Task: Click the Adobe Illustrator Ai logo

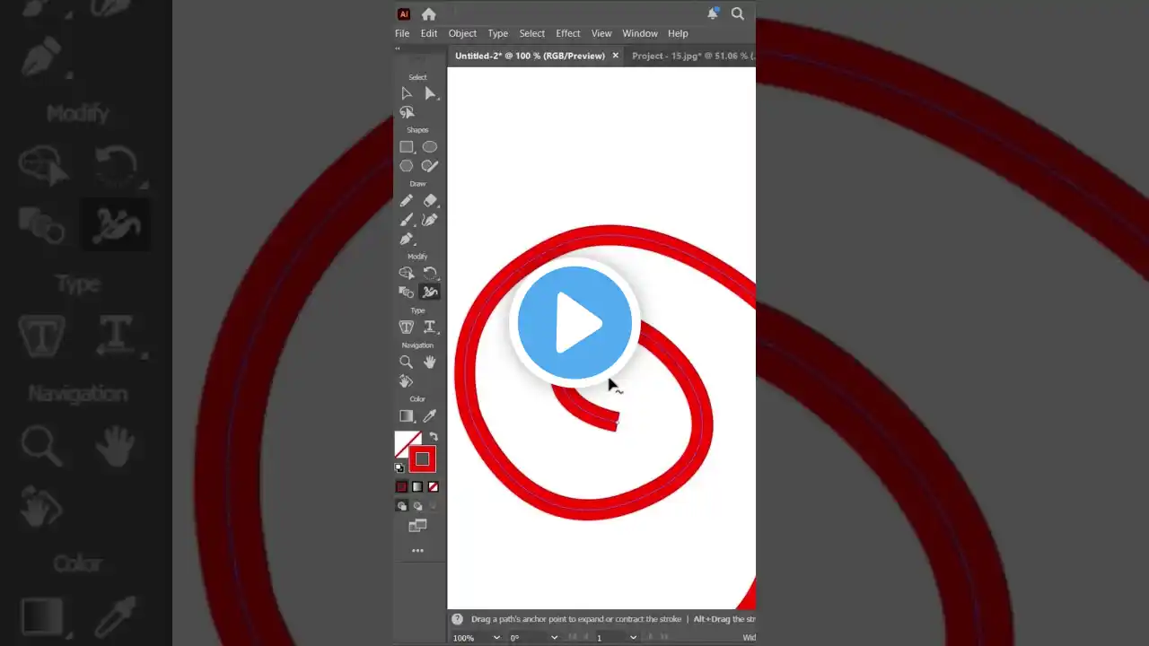Action: (404, 13)
